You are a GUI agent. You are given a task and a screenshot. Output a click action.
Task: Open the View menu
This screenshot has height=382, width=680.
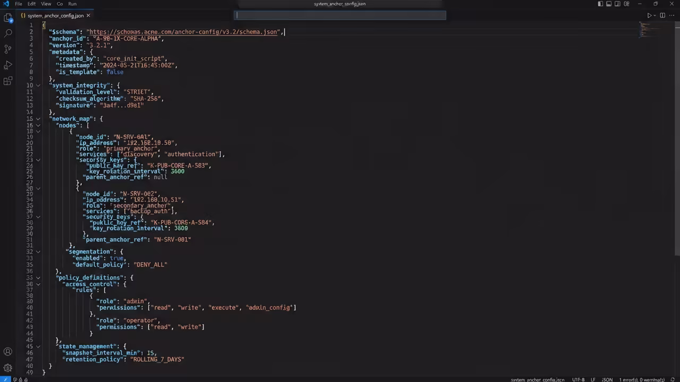pyautogui.click(x=46, y=4)
